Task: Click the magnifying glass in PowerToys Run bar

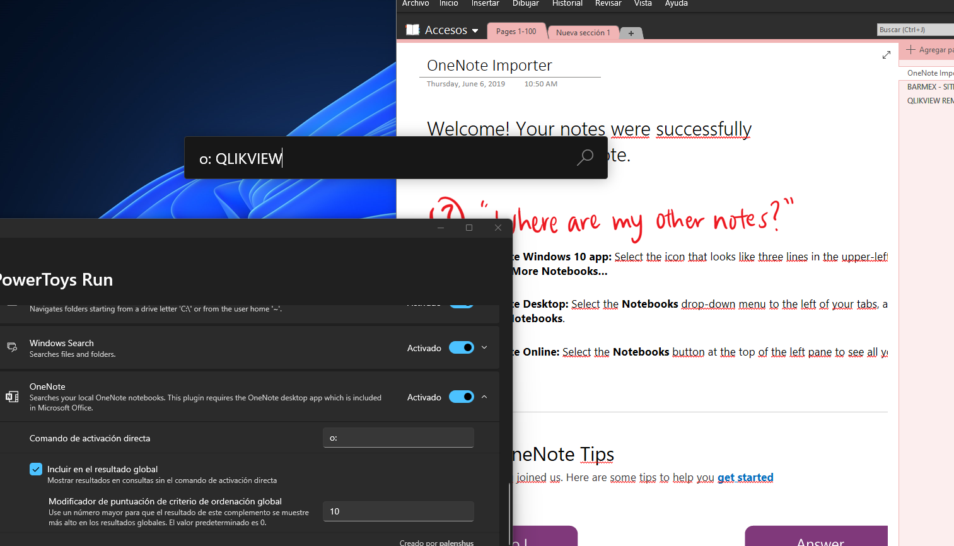Action: point(585,158)
